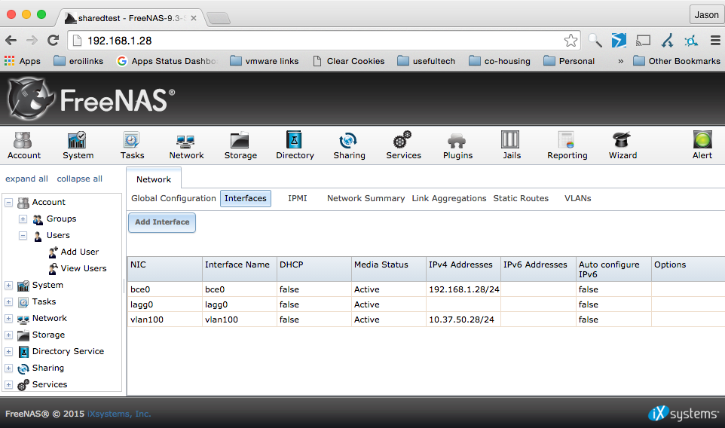
Task: Switch to Global Configuration tab
Action: pyautogui.click(x=173, y=198)
